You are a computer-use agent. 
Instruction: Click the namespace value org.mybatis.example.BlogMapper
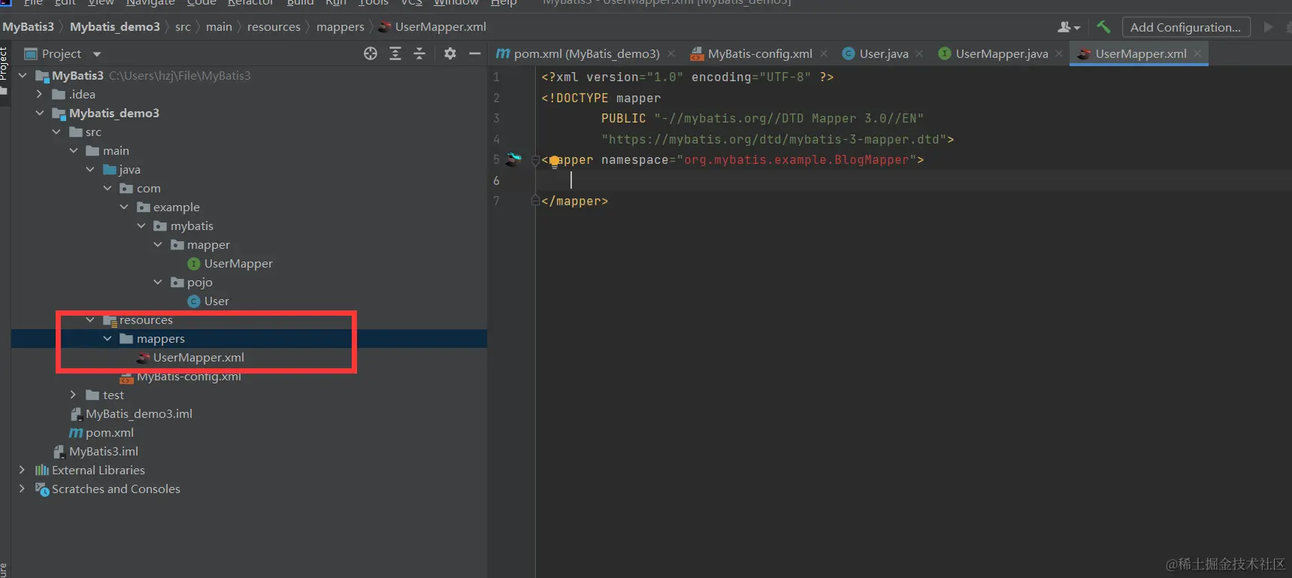pyautogui.click(x=796, y=159)
